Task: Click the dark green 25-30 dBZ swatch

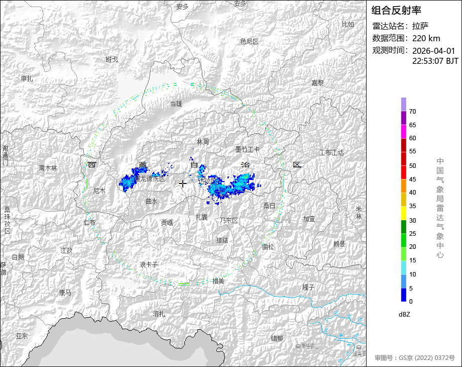Action: pos(404,227)
